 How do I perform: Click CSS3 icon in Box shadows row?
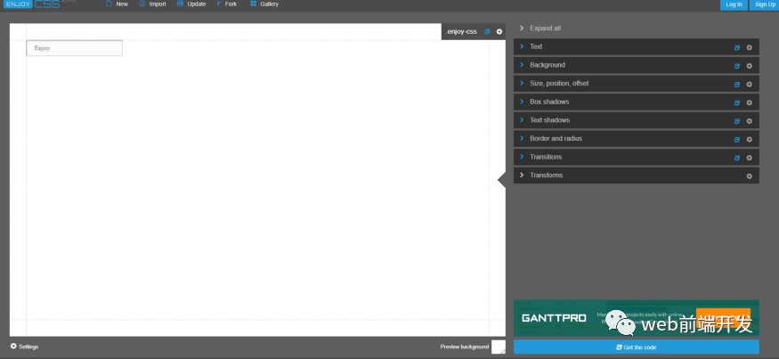pyautogui.click(x=737, y=103)
